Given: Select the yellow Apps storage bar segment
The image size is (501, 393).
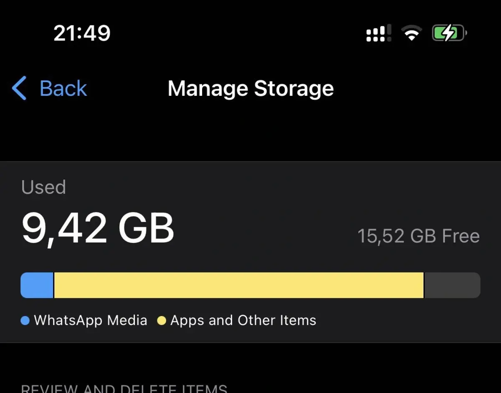Looking at the screenshot, I should pos(239,285).
